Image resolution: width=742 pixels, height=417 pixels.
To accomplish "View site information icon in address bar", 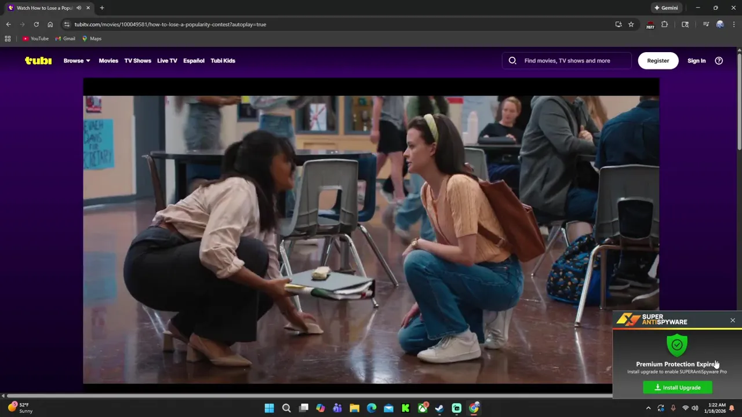I will pyautogui.click(x=67, y=24).
